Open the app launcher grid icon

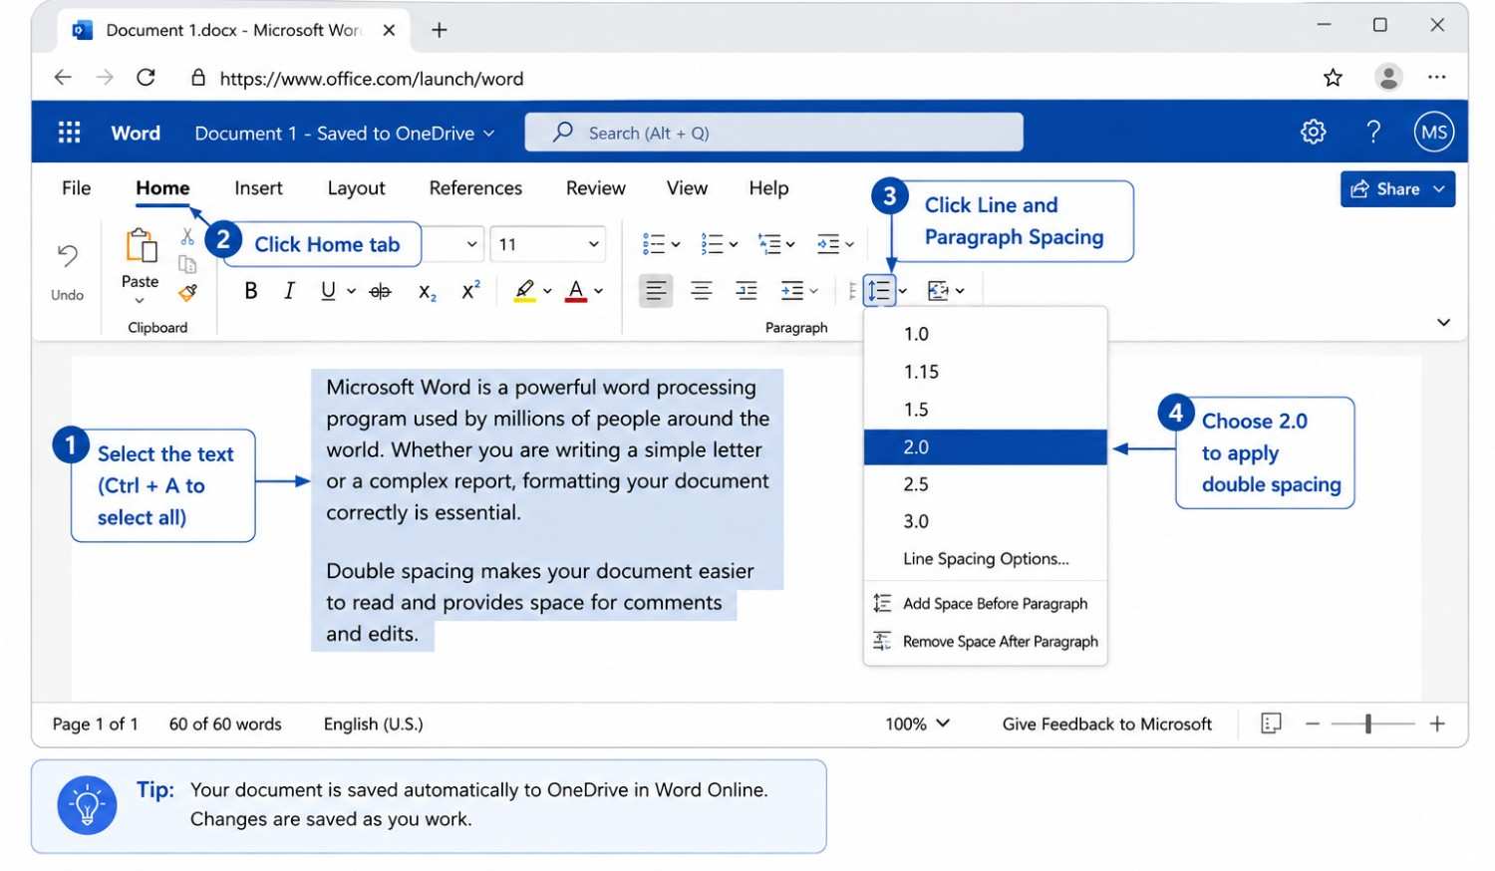[69, 133]
